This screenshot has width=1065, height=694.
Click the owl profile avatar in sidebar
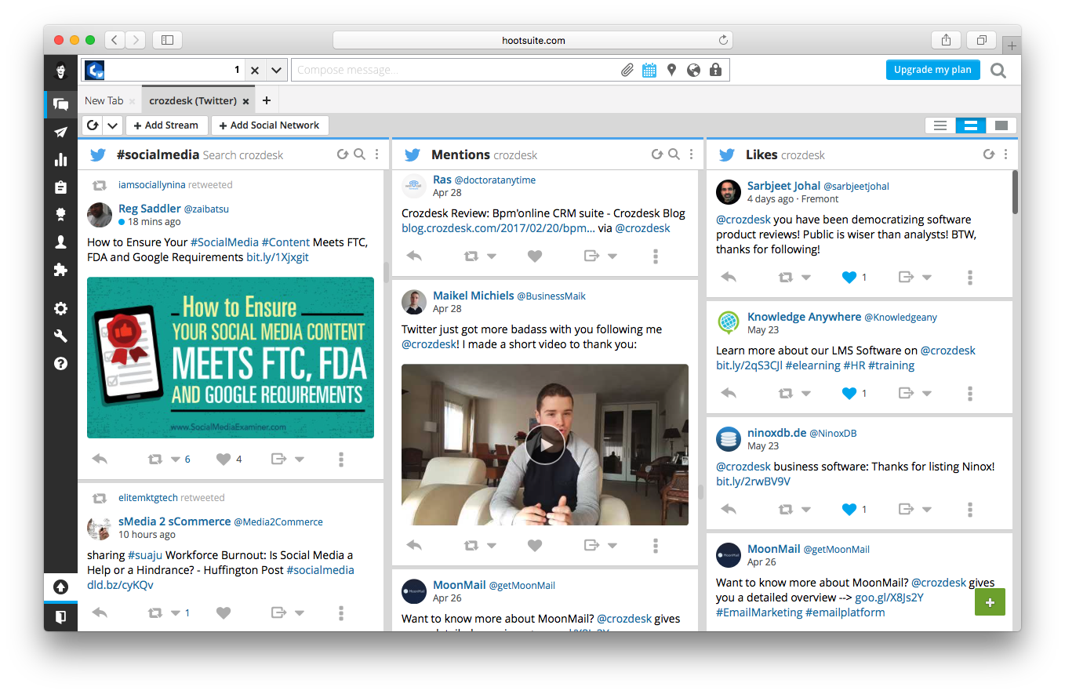(x=60, y=71)
